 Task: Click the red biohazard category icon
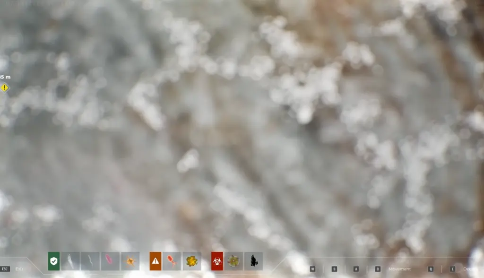point(217,261)
